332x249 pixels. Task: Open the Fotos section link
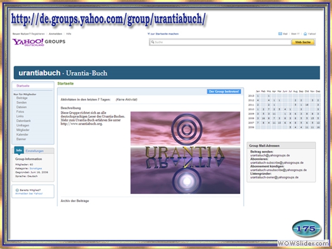point(20,111)
